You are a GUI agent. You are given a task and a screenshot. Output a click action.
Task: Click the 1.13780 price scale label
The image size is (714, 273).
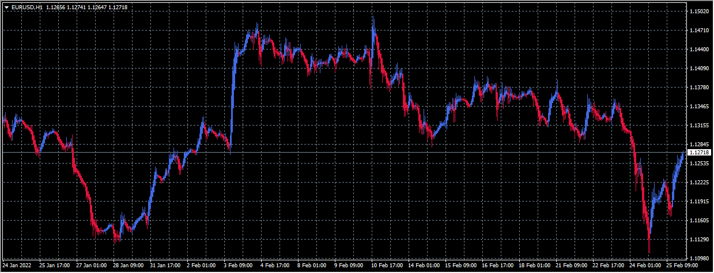[698, 88]
